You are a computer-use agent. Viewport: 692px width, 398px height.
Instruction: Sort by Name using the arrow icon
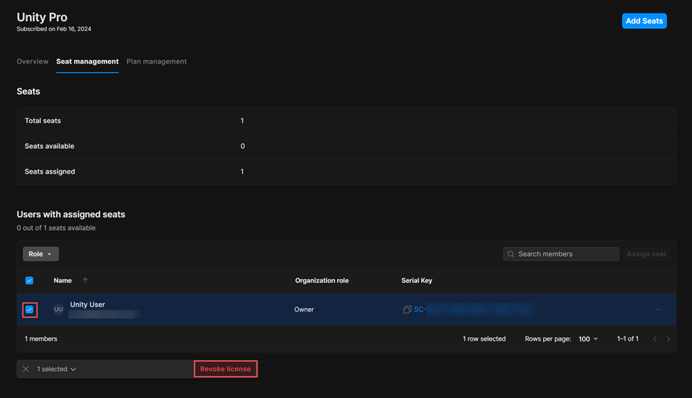click(85, 280)
